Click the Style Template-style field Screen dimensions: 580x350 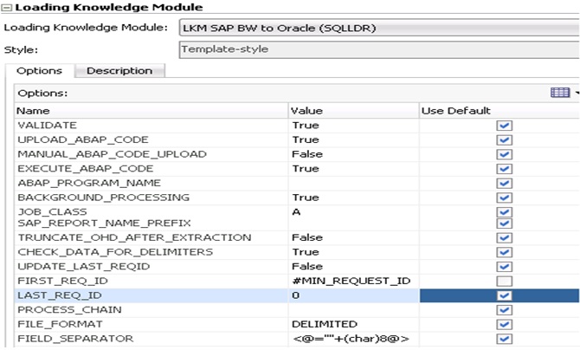[379, 49]
